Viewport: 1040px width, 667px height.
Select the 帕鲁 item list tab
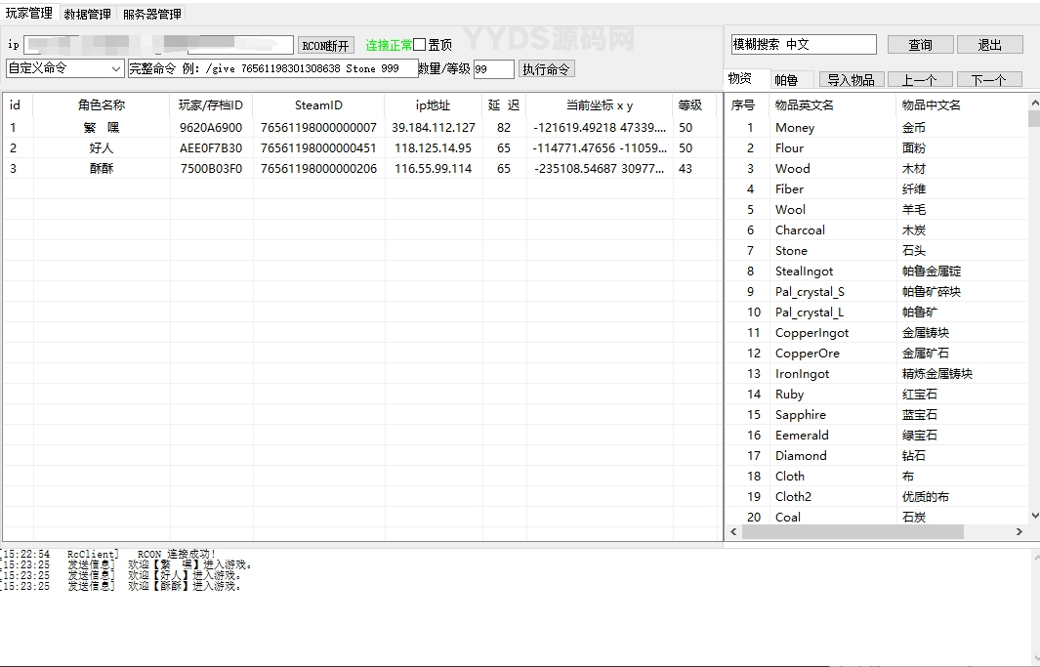pyautogui.click(x=785, y=80)
